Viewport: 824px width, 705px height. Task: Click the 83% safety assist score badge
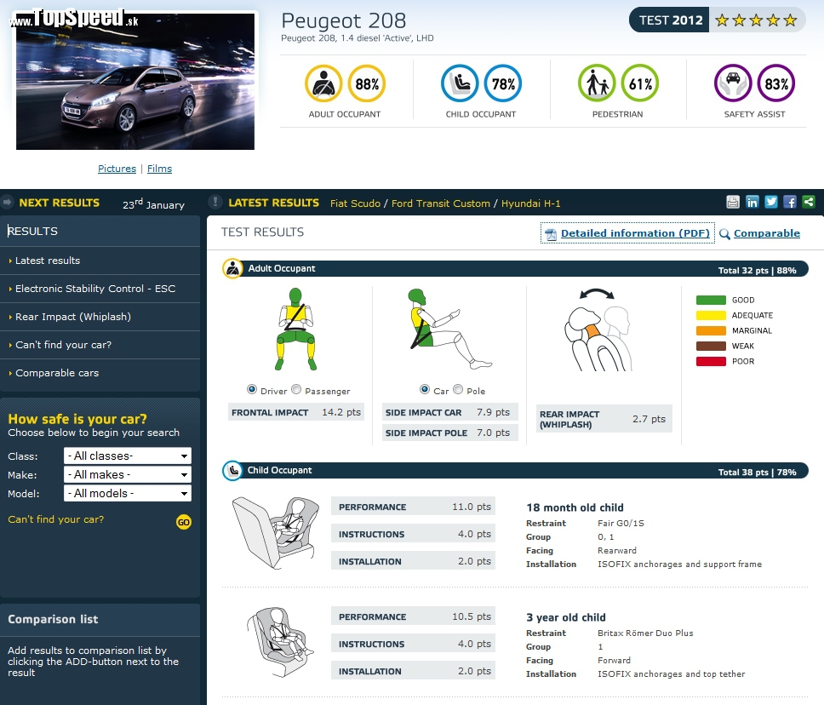pyautogui.click(x=776, y=83)
